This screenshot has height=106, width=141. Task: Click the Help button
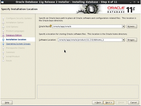click(x=7, y=102)
